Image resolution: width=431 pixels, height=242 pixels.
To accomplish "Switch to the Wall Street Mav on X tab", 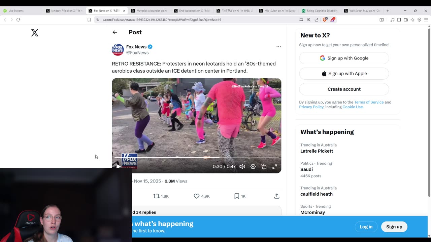I will tap(363, 11).
